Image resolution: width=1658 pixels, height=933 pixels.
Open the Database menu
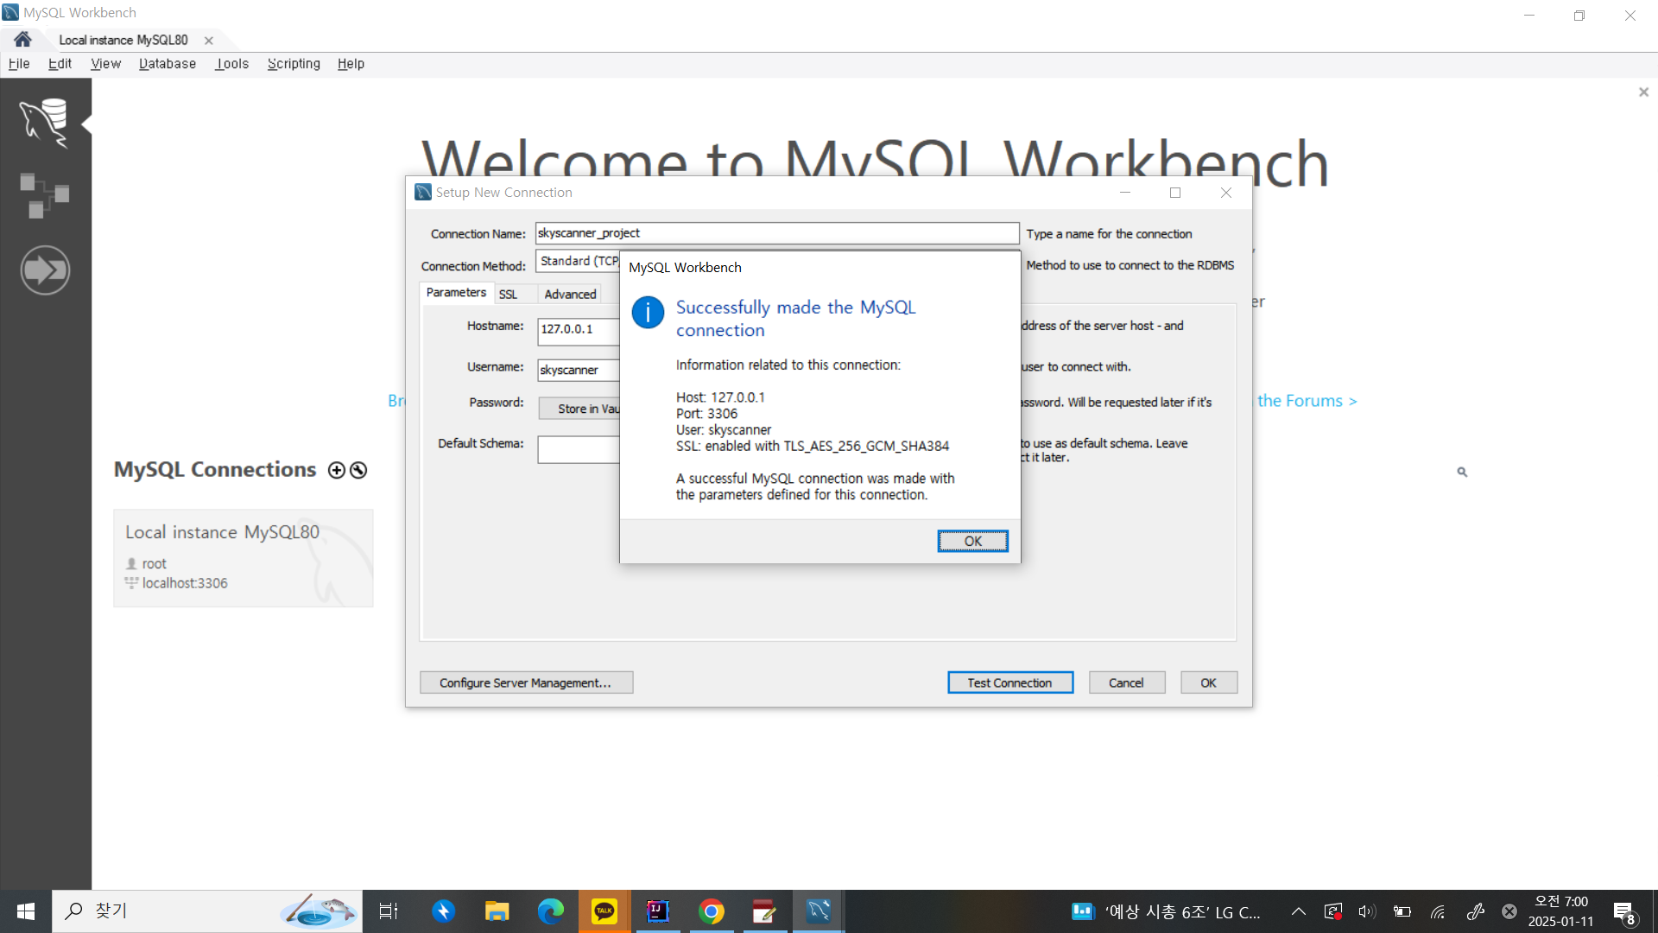[168, 64]
